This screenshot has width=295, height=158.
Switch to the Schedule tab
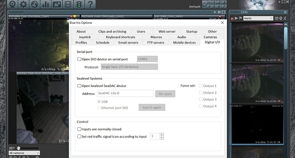[x=103, y=43]
